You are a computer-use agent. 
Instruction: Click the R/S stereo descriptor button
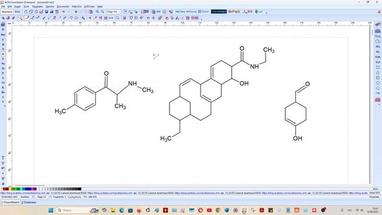pos(248,12)
